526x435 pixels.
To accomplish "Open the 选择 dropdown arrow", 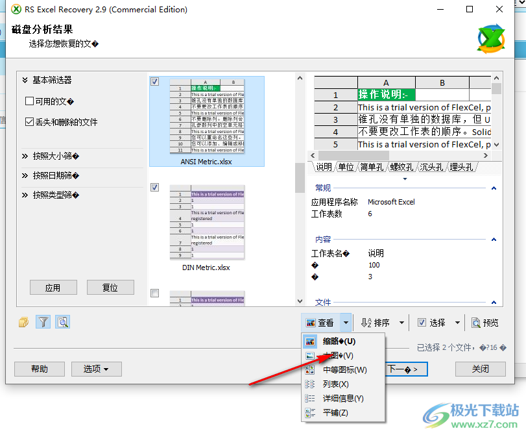I will tap(457, 323).
